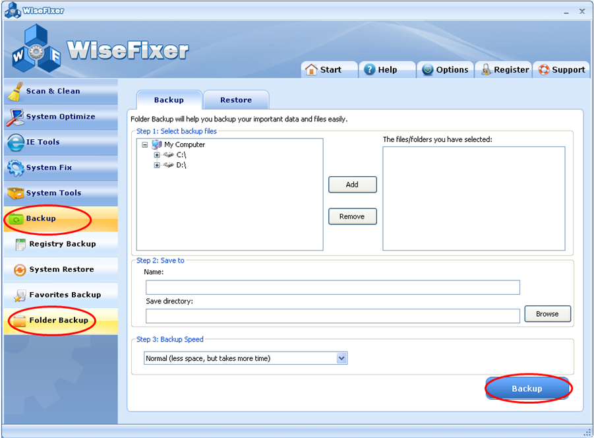
Task: Open System Tools section
Action: tap(61, 193)
